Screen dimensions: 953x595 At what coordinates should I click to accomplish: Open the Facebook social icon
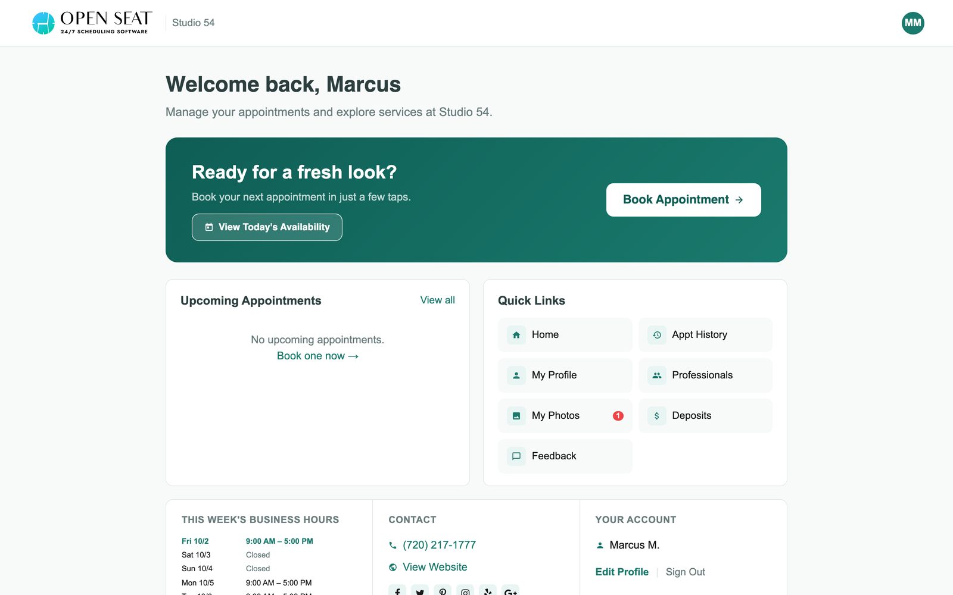tap(397, 591)
